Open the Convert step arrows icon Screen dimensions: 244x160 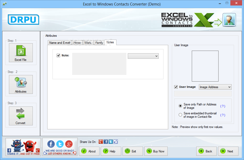pyautogui.click(x=20, y=114)
